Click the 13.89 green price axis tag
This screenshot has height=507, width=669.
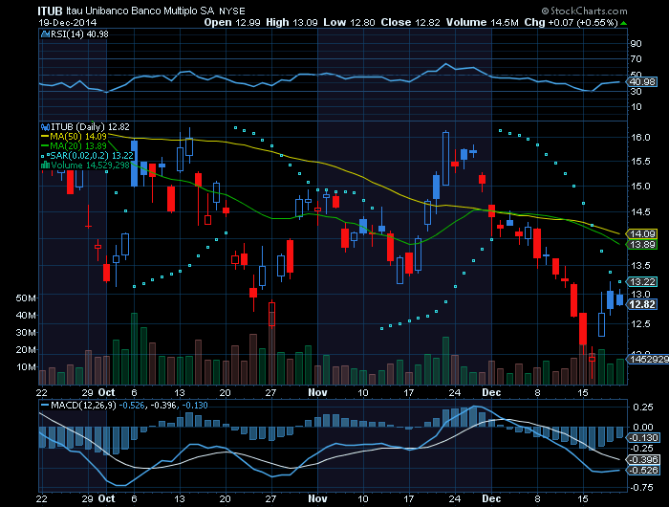coord(642,244)
